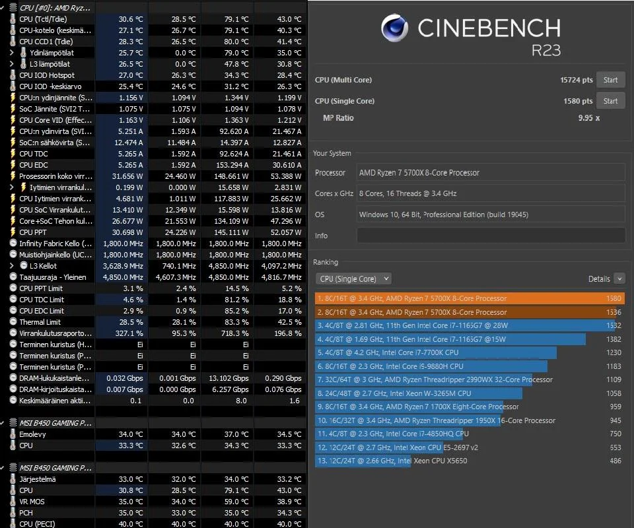Click the round icon beside CPU PPT Limit
This screenshot has height=528, width=634.
(13, 288)
